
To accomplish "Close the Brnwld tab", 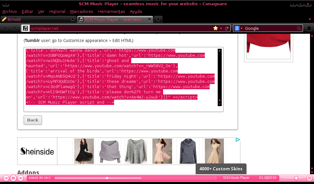I will (72, 19).
